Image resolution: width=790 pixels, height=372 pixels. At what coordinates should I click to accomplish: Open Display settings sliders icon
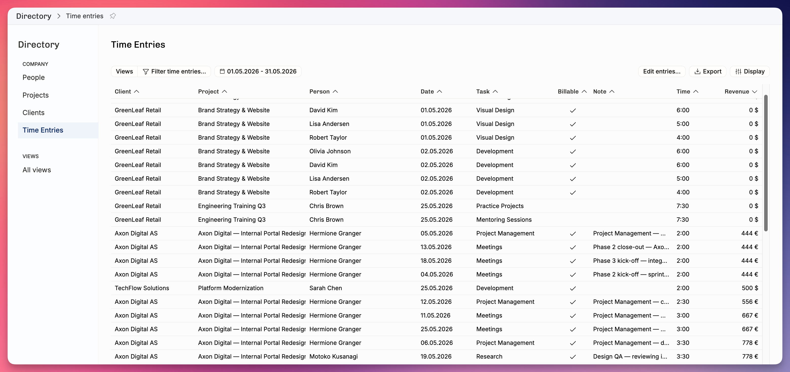[x=738, y=71]
